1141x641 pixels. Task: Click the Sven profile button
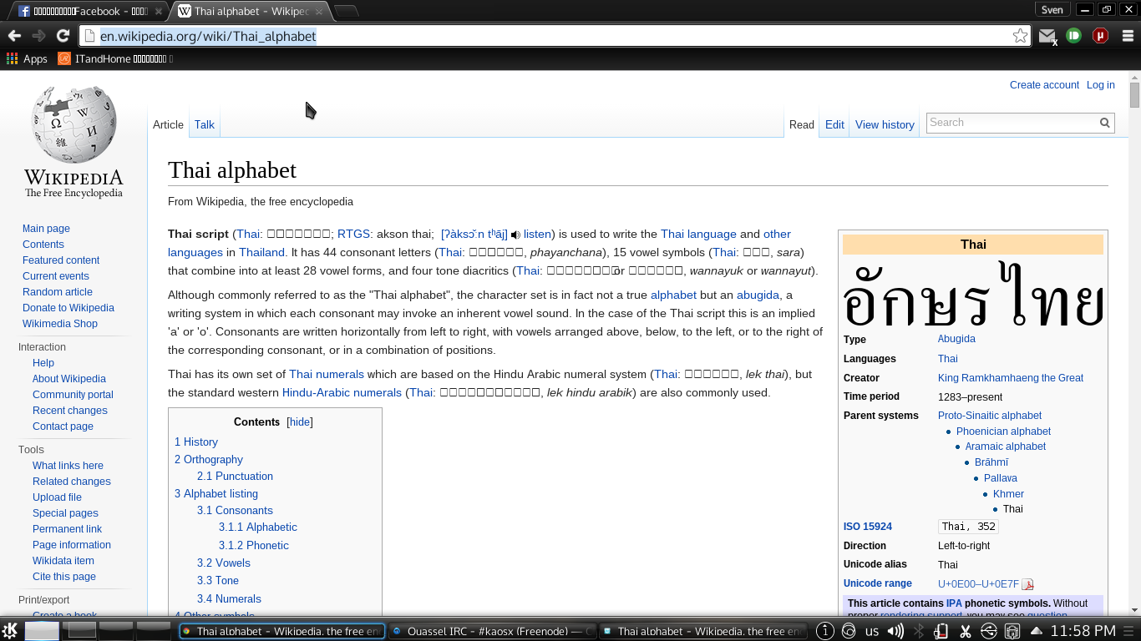point(1052,9)
